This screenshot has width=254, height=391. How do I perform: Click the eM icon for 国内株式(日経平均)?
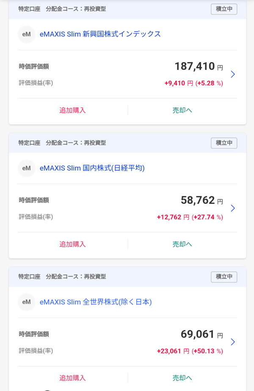click(26, 168)
